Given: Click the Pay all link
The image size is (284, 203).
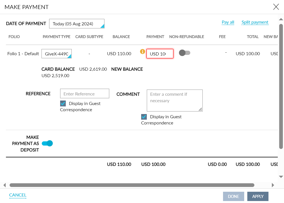Looking at the screenshot, I should coord(228,22).
